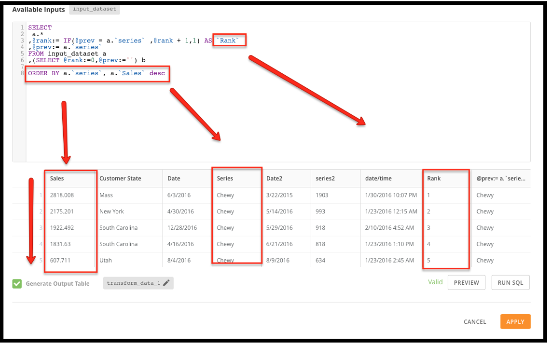Click the green Valid status text
Viewport: 549px width, 345px height.
tap(435, 282)
